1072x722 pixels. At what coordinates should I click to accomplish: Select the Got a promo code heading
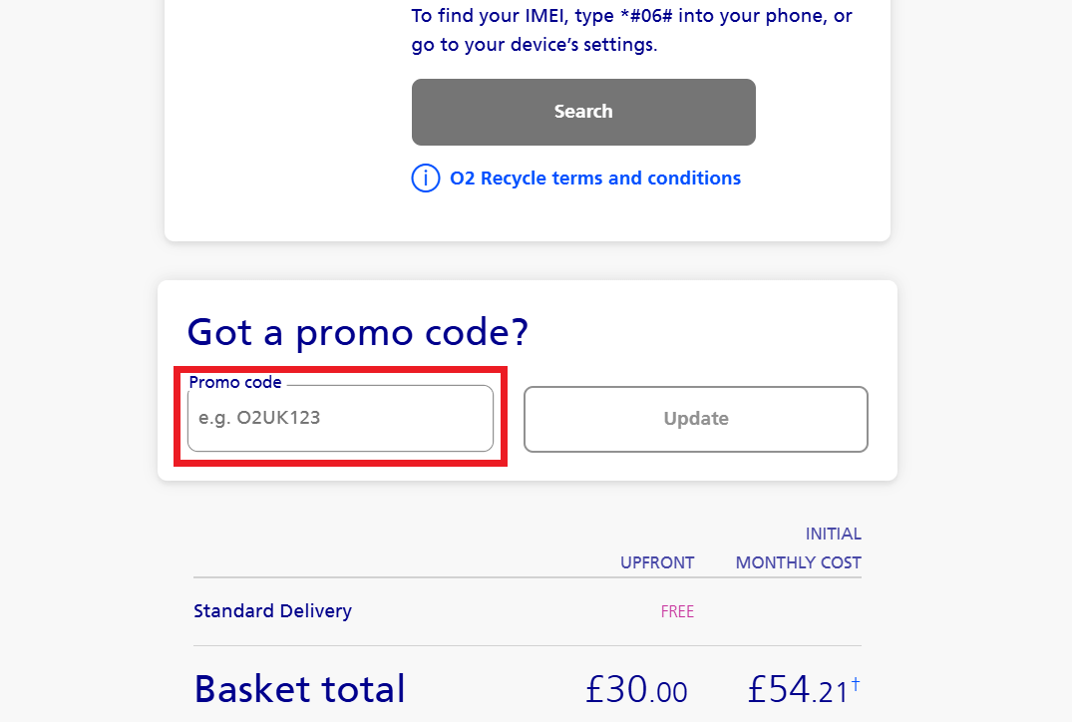[358, 332]
